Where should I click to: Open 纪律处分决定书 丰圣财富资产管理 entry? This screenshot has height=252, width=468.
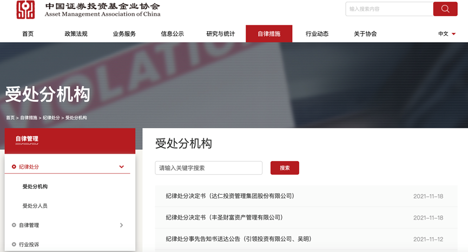(x=224, y=217)
